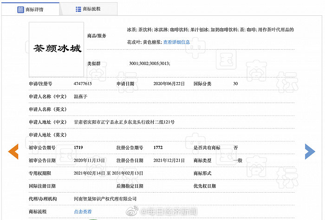Select the 是否共有商标 label
The width and height of the screenshot is (325, 220).
[x=207, y=148]
